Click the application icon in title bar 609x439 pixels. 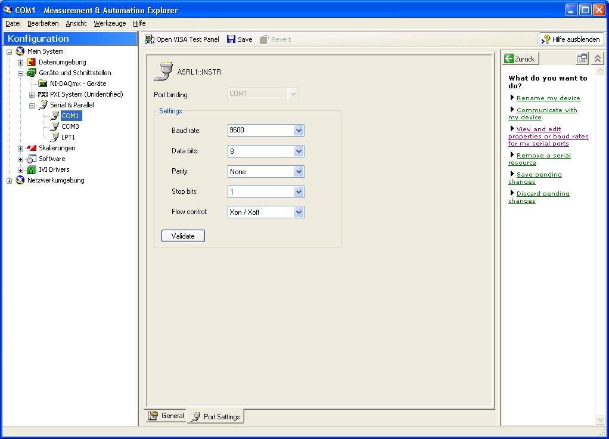coord(8,10)
